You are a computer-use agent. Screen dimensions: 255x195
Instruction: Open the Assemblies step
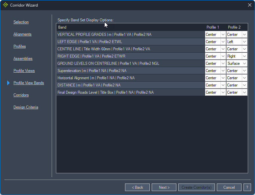pos(23,59)
